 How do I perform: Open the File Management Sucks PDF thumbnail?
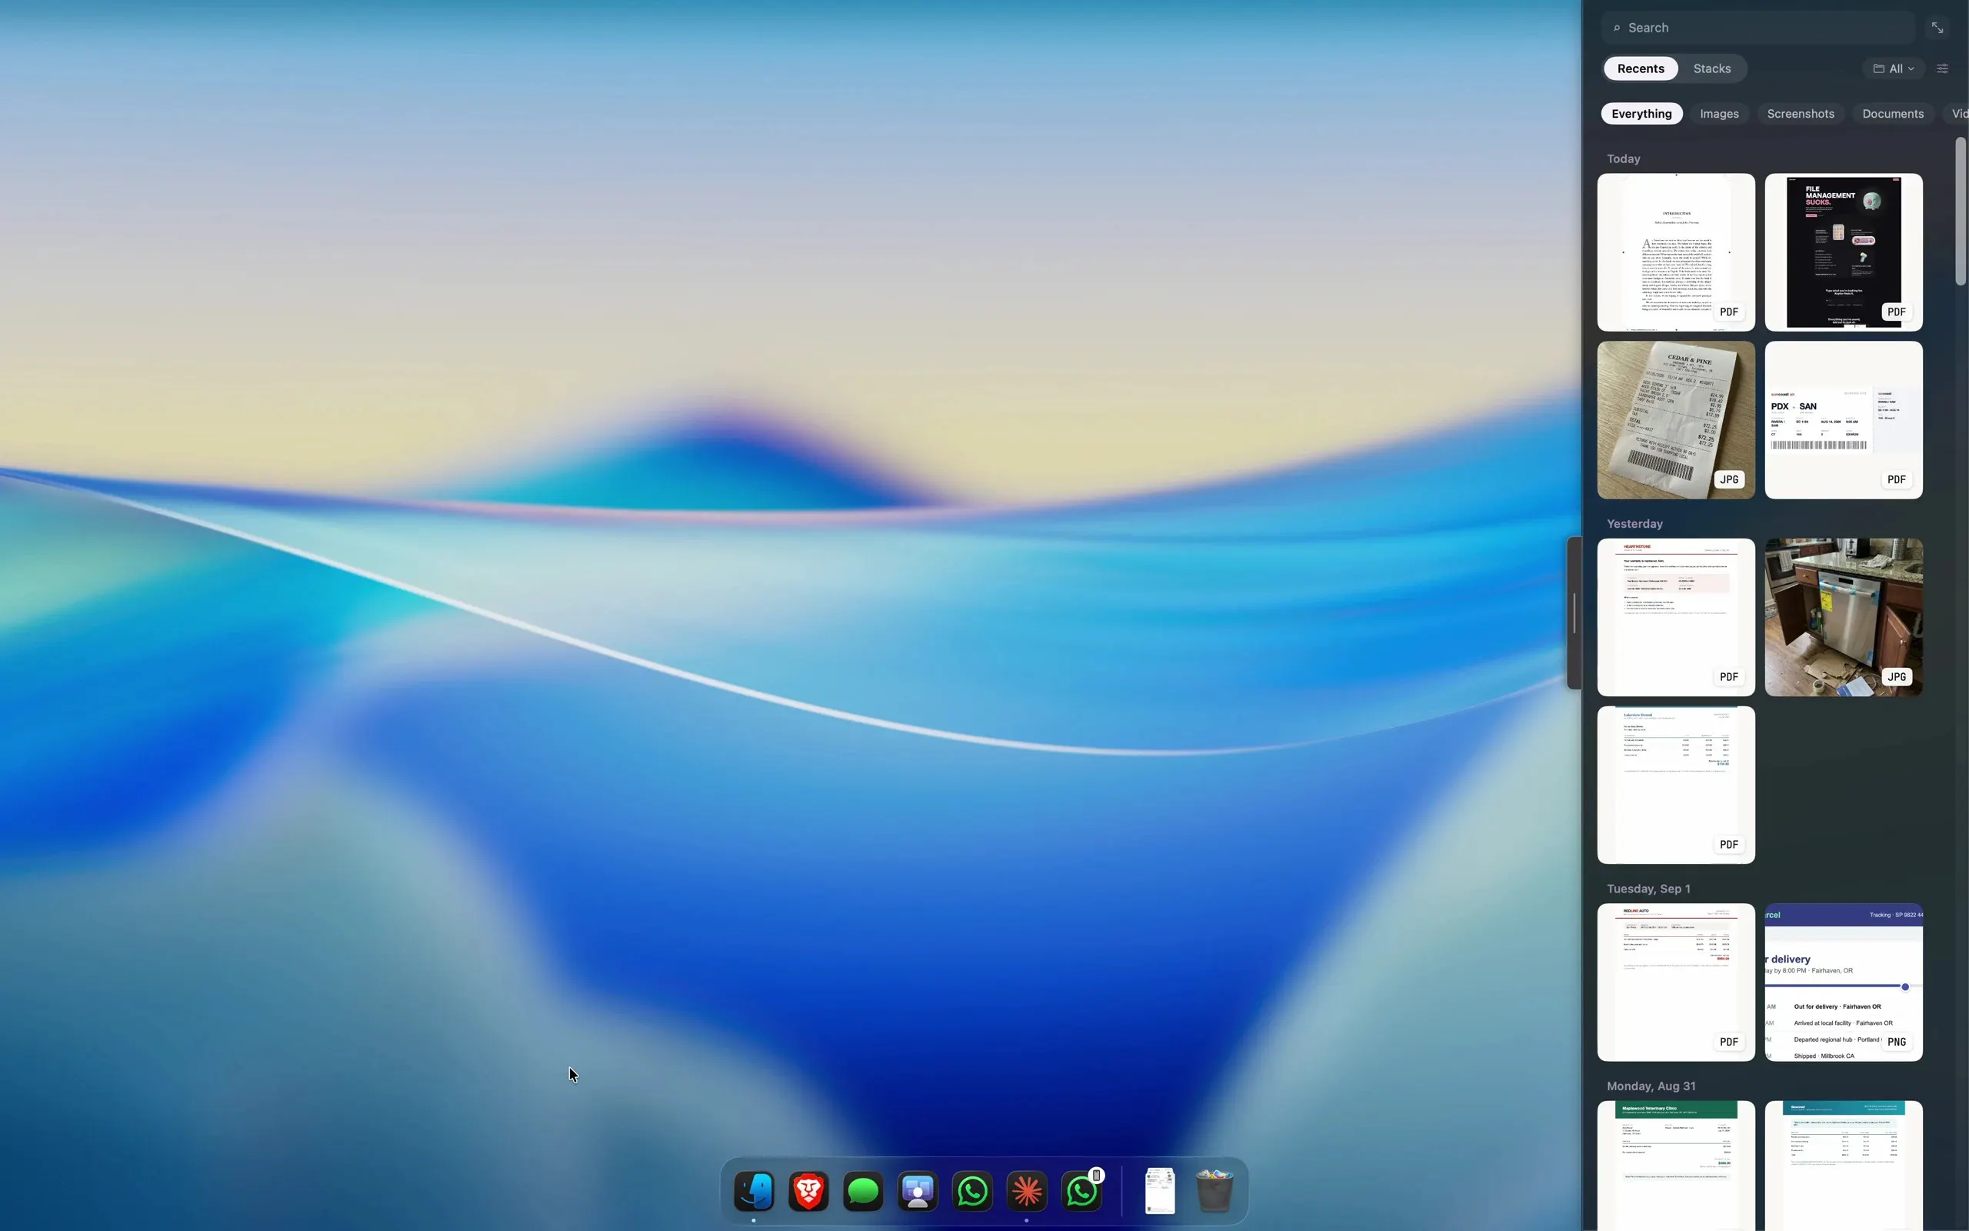[1843, 252]
